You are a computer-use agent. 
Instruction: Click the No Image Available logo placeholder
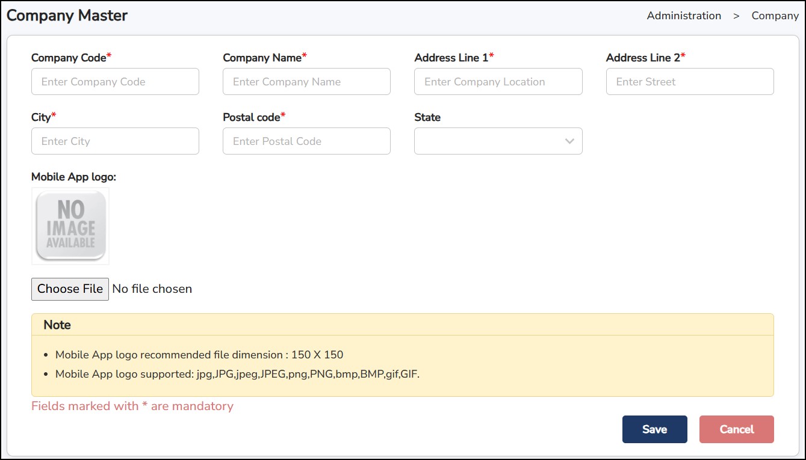click(x=70, y=226)
